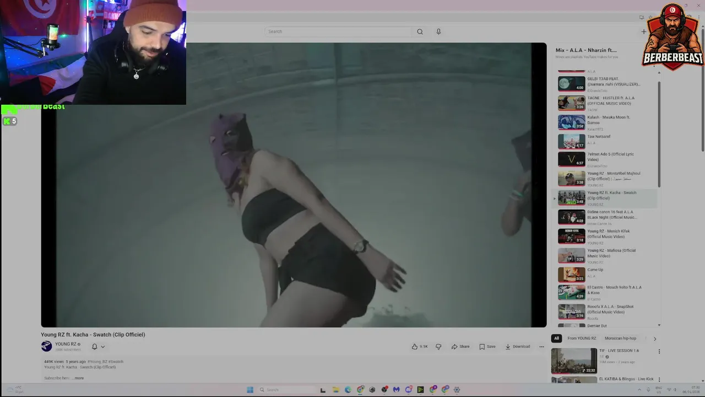This screenshot has width=705, height=397.
Task: Open YOUNG RZ channel avatar
Action: (46, 346)
